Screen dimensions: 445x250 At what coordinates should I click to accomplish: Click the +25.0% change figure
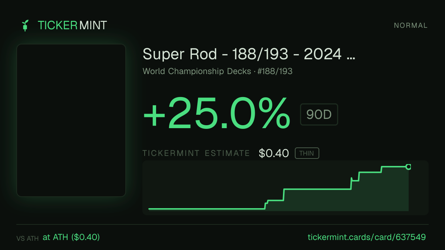pos(216,113)
